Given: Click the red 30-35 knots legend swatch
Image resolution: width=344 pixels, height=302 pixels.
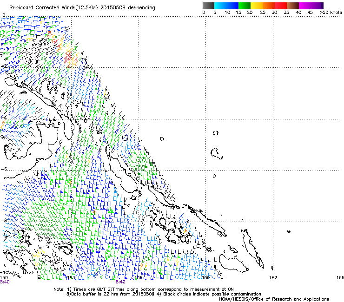Looking at the screenshot, I should 281,6.
